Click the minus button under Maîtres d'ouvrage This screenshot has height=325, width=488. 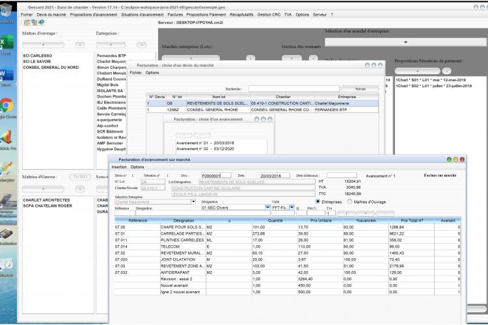[80, 45]
